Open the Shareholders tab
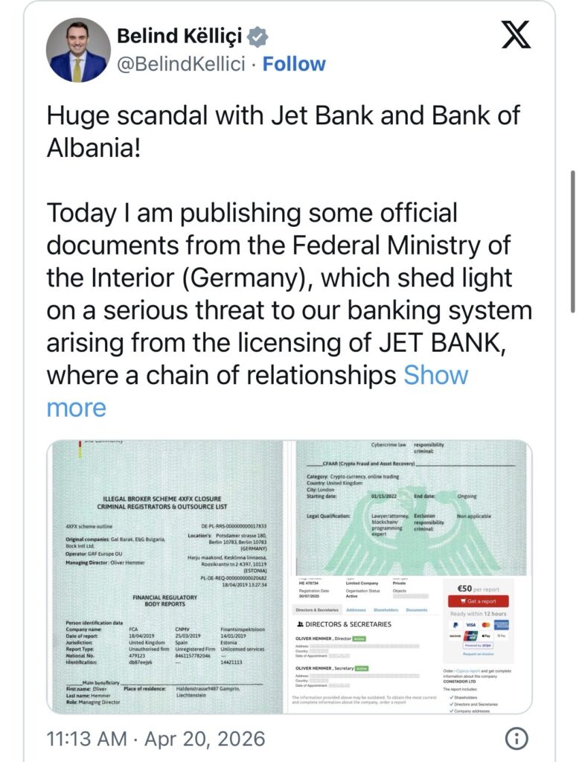Image resolution: width=579 pixels, height=762 pixels. [386, 609]
